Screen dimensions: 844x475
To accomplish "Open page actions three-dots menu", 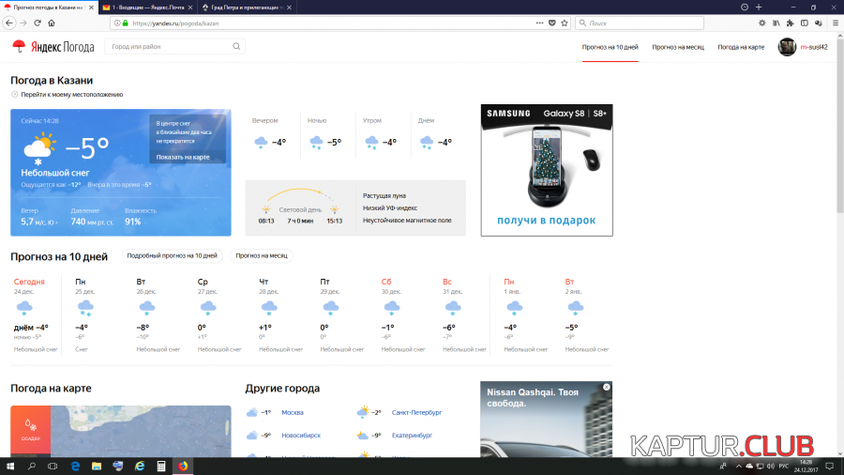I will click(x=539, y=23).
